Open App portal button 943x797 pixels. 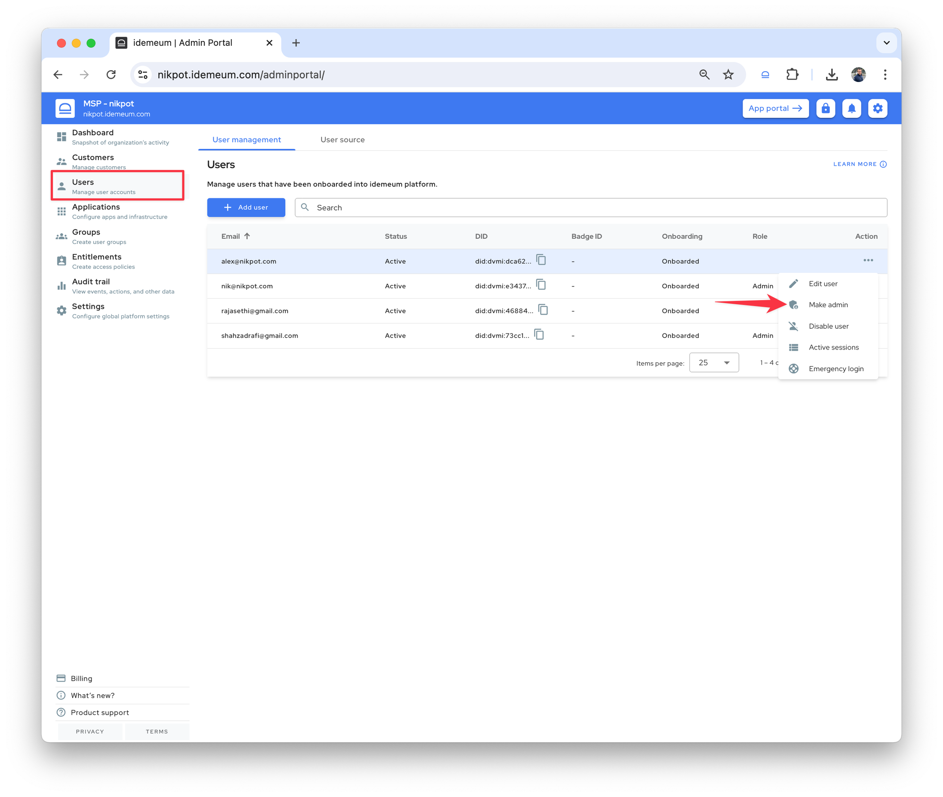point(776,108)
